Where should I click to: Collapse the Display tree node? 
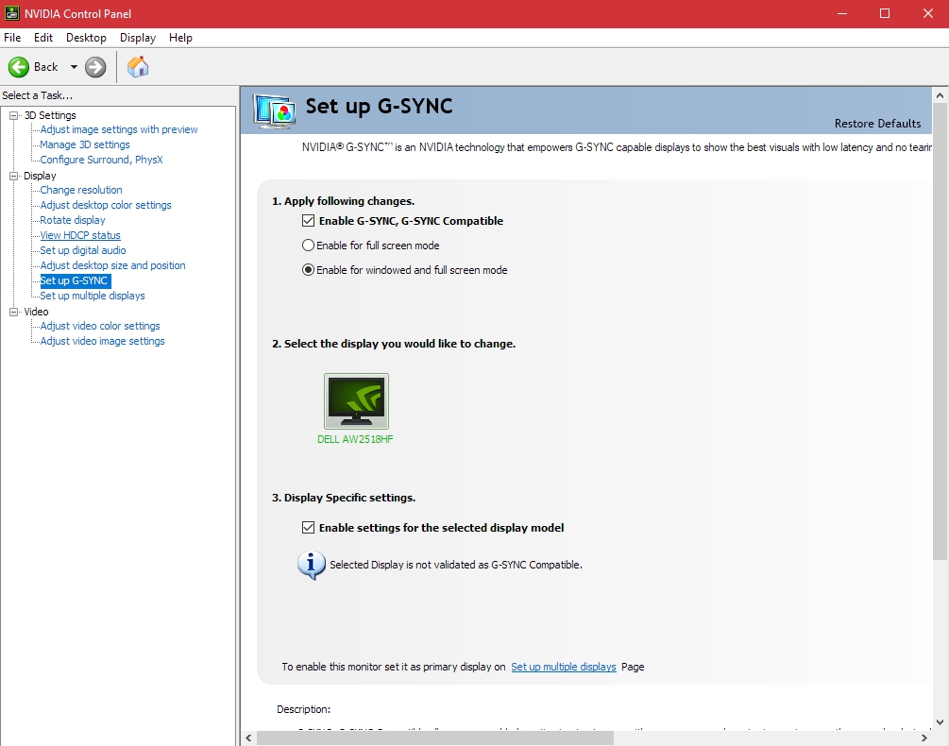coord(14,176)
